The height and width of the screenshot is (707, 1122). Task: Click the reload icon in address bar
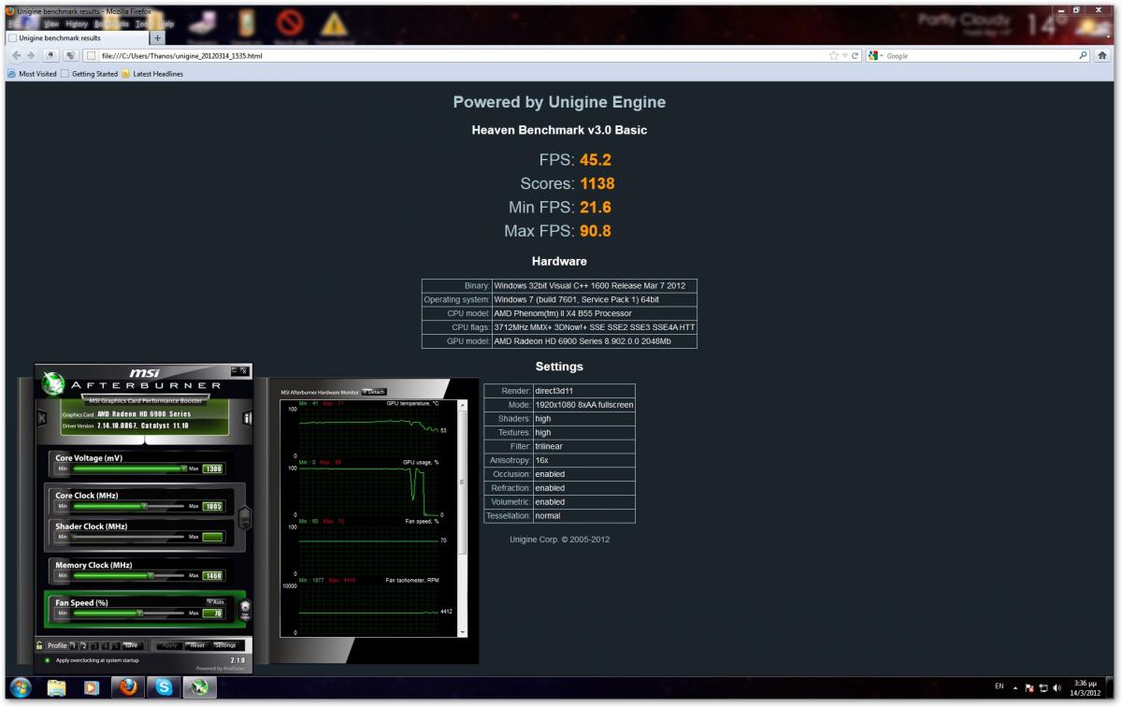pyautogui.click(x=856, y=56)
